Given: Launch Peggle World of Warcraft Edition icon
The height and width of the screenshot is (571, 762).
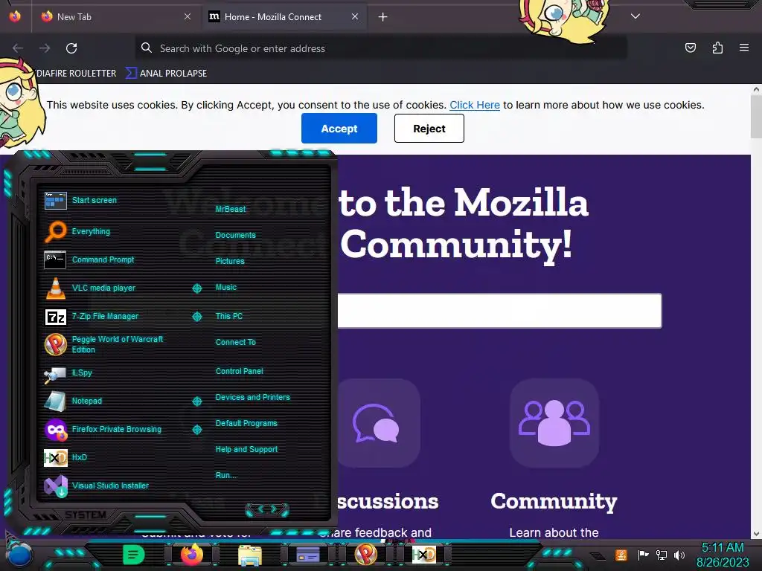Looking at the screenshot, I should click(x=55, y=344).
